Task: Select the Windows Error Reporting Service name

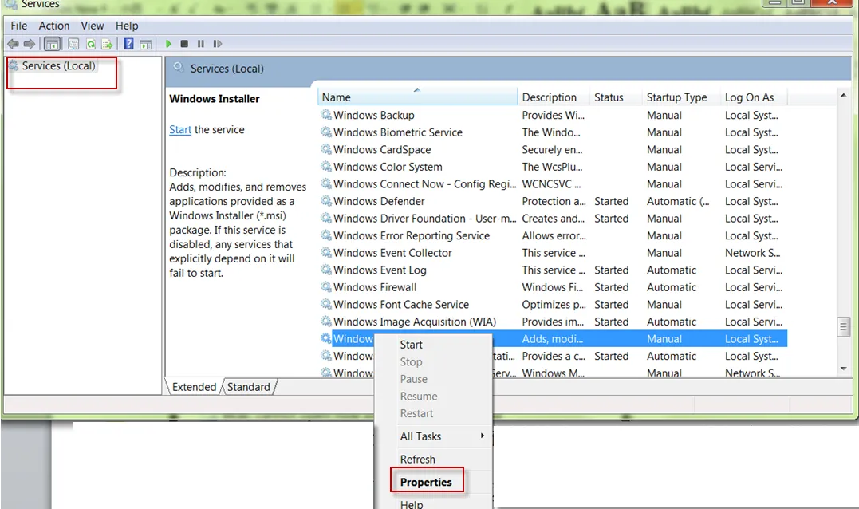Action: tap(412, 235)
